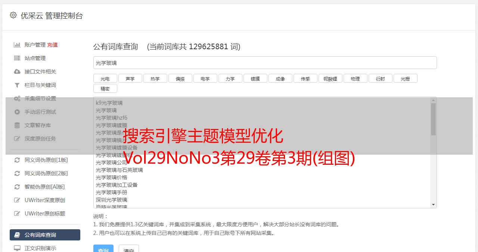Click the blue 查询 button
478x252 pixels.
pyautogui.click(x=103, y=249)
